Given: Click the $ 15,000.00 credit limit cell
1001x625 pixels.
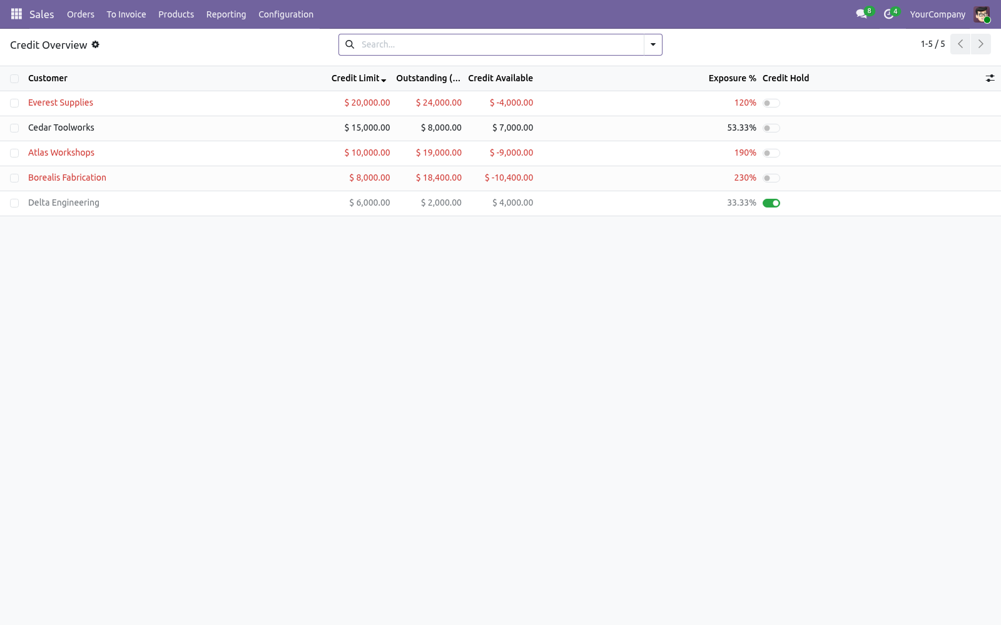Looking at the screenshot, I should [x=367, y=127].
